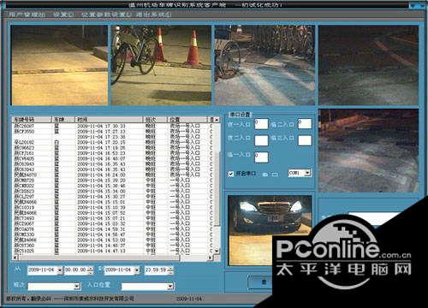Click the table vertical scrollbar thumb
Viewport: 428px width, 308px height.
217,189
